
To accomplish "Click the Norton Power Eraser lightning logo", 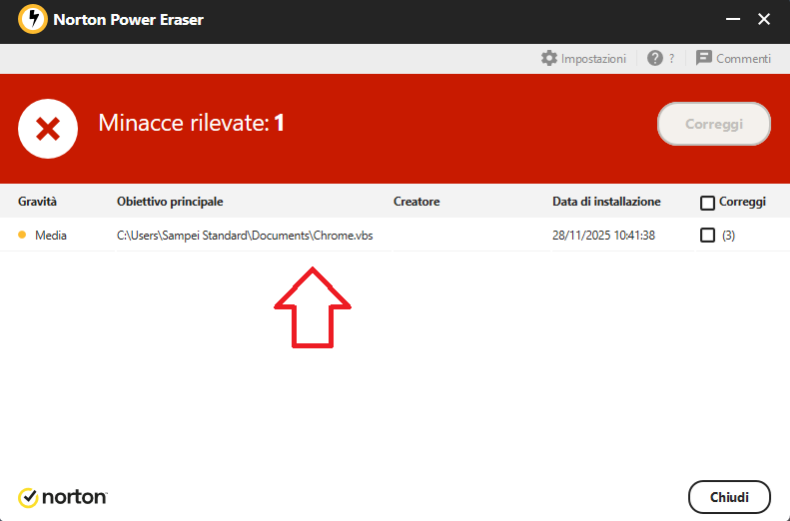I will click(33, 19).
